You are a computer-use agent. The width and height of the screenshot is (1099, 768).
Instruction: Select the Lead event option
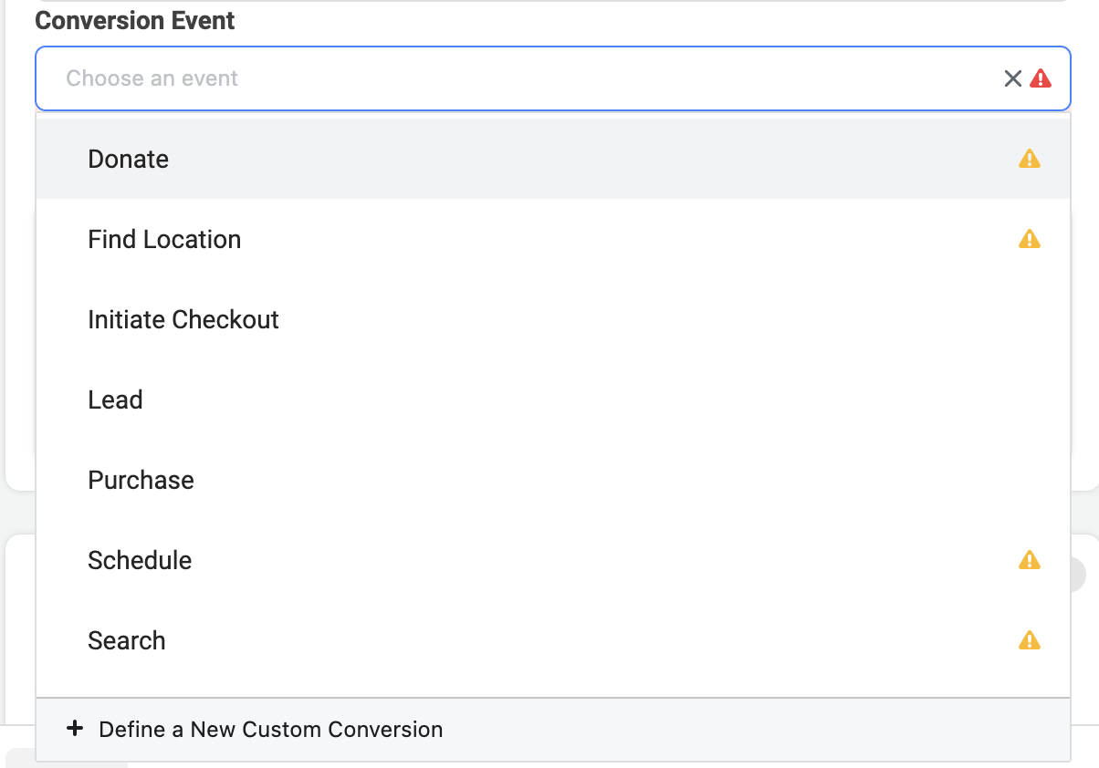(115, 400)
